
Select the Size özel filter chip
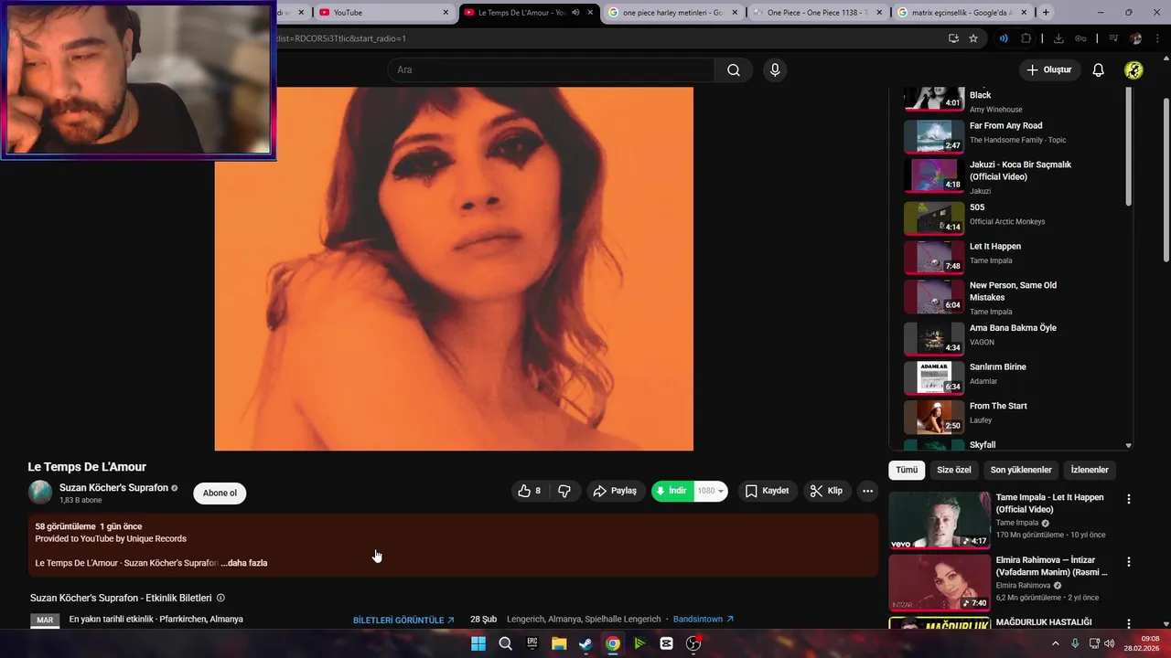point(954,470)
